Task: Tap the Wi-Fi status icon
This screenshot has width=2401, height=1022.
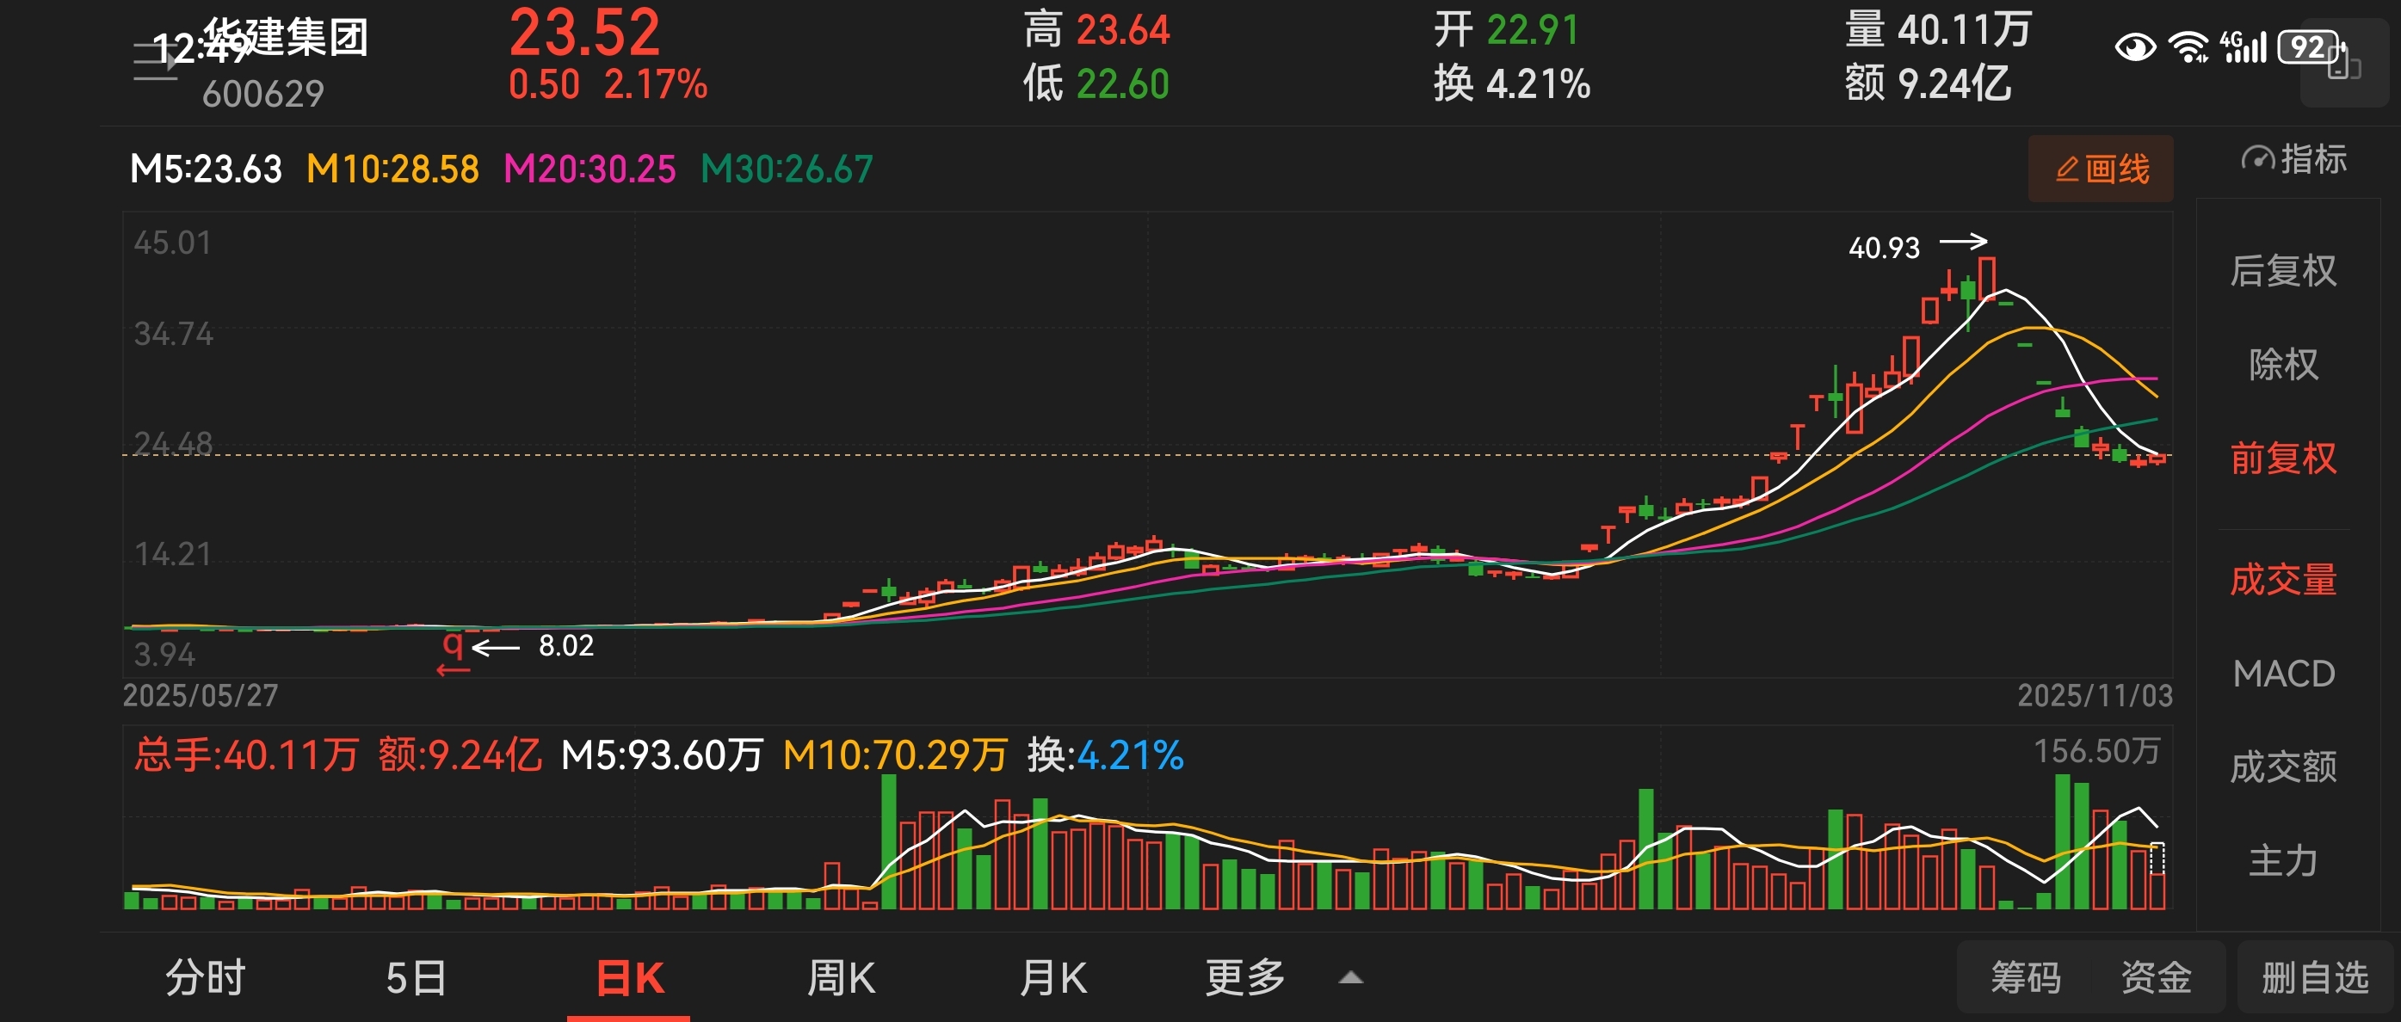Action: click(x=2188, y=46)
